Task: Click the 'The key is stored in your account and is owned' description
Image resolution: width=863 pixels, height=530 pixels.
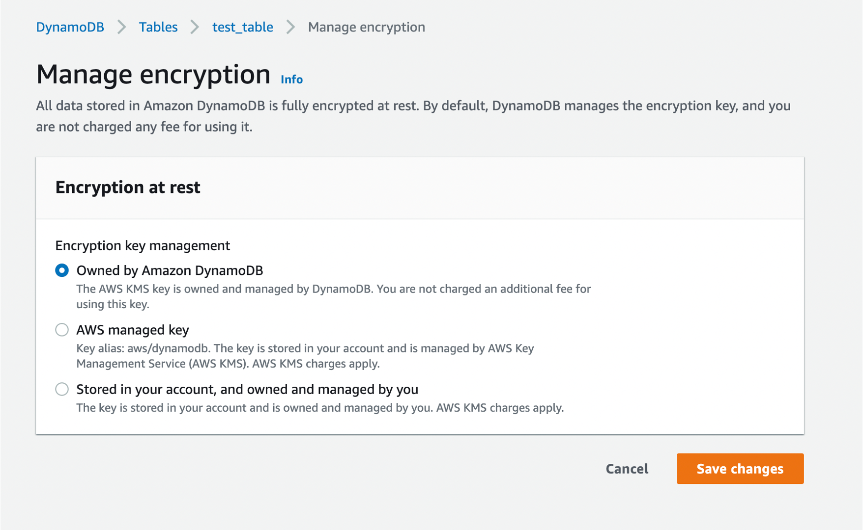Action: click(320, 408)
